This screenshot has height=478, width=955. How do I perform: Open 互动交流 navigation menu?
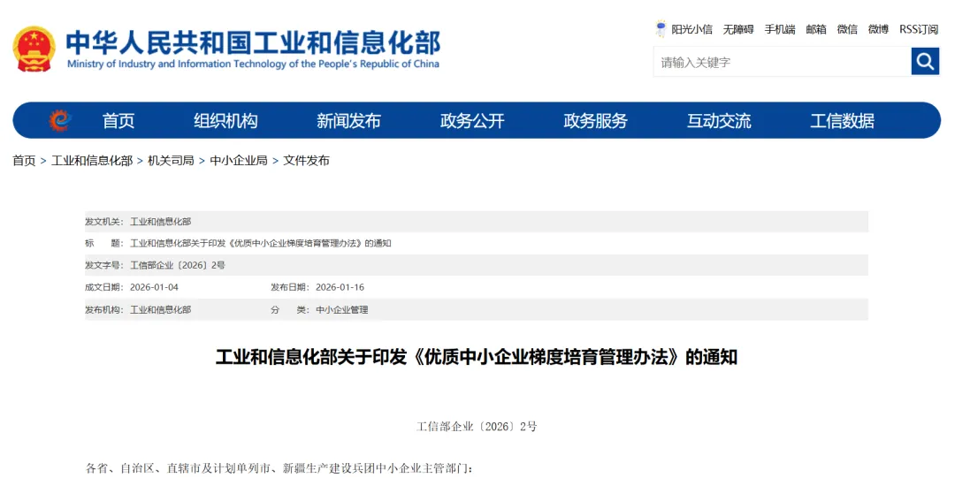click(x=719, y=120)
